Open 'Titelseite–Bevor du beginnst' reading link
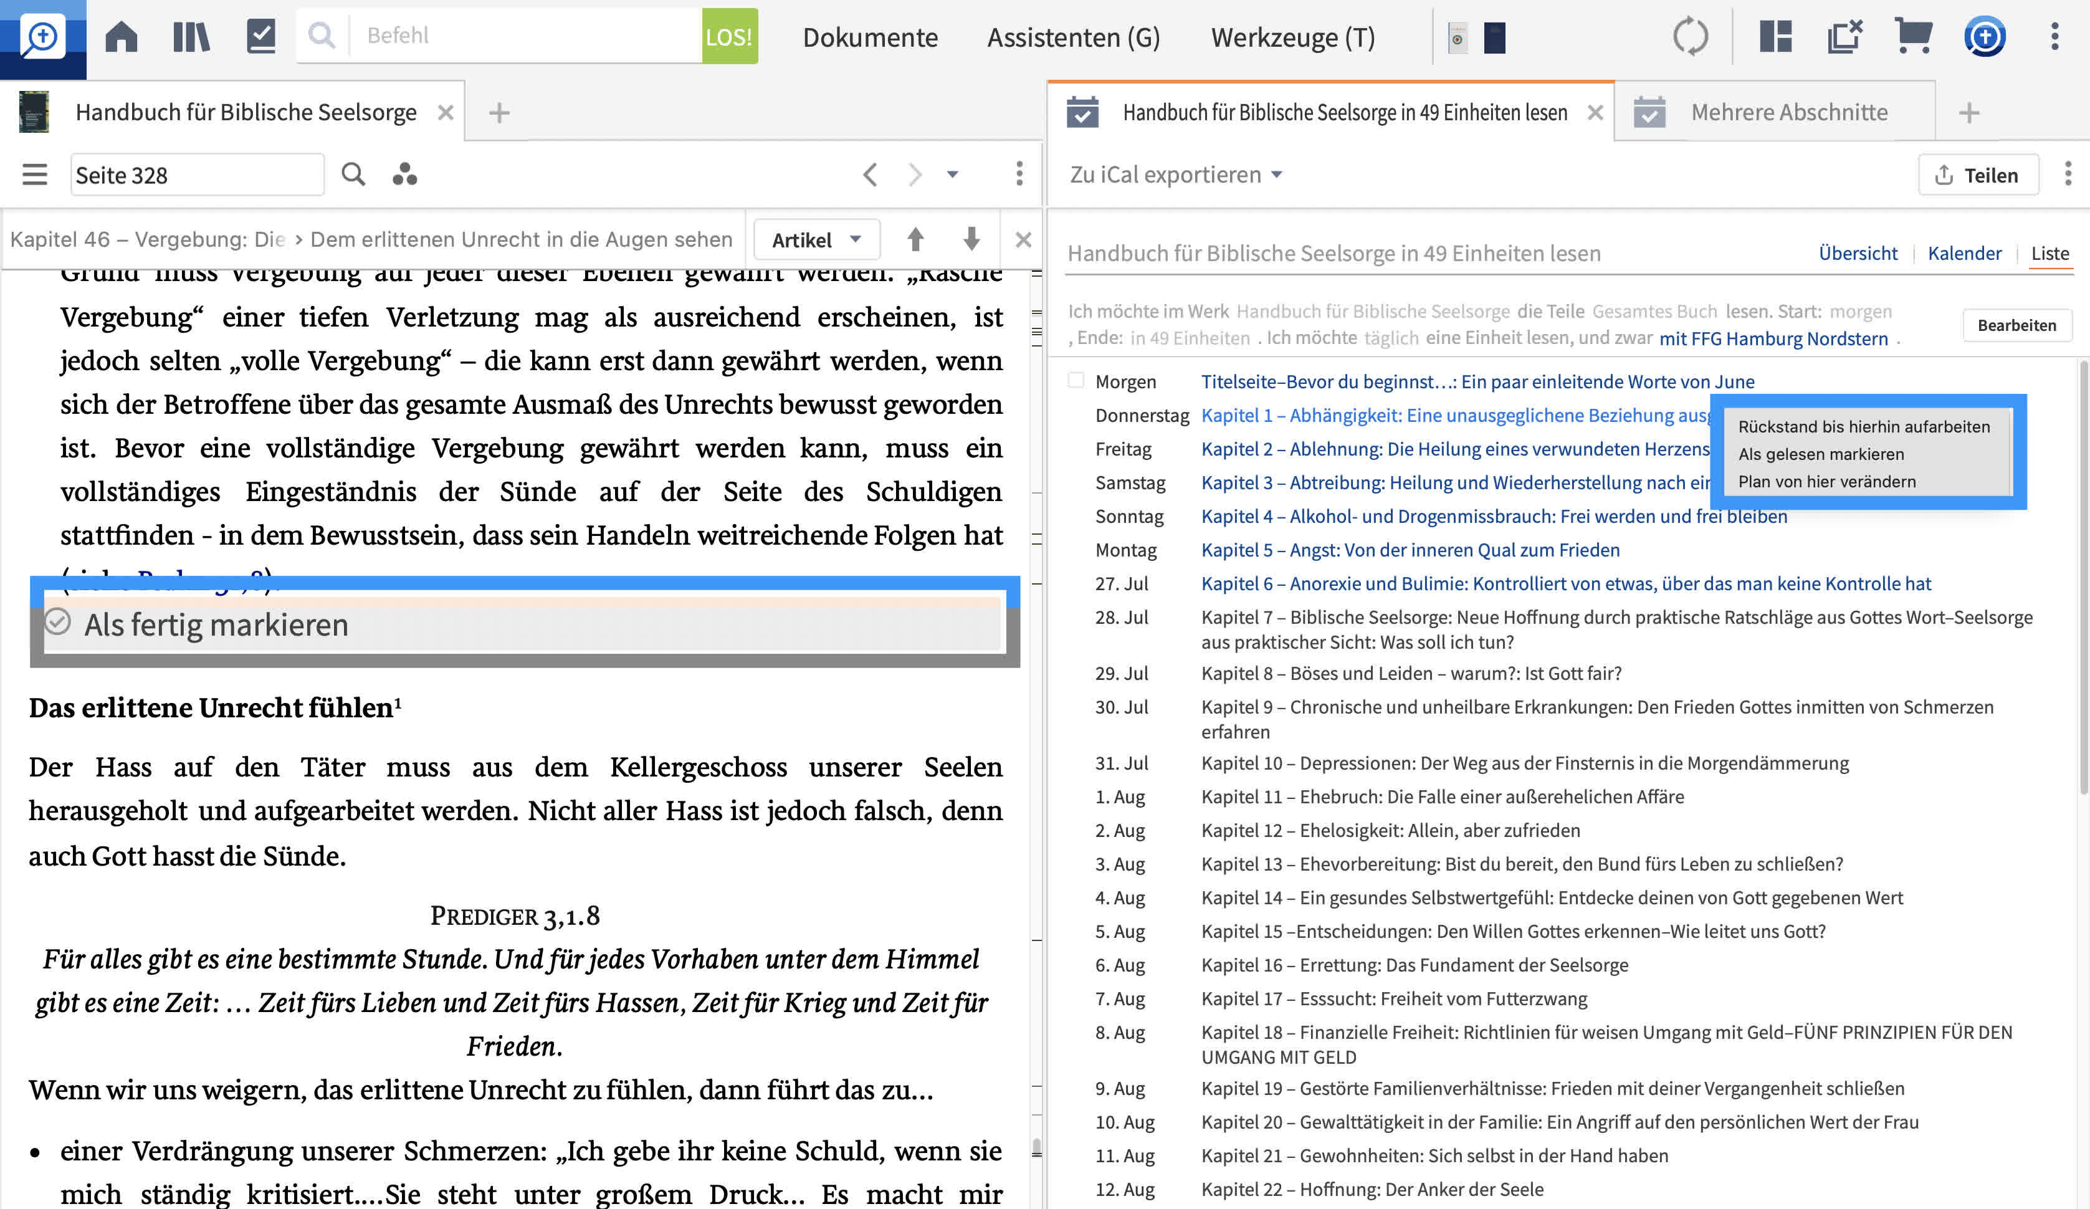The width and height of the screenshot is (2090, 1209). click(x=1477, y=381)
